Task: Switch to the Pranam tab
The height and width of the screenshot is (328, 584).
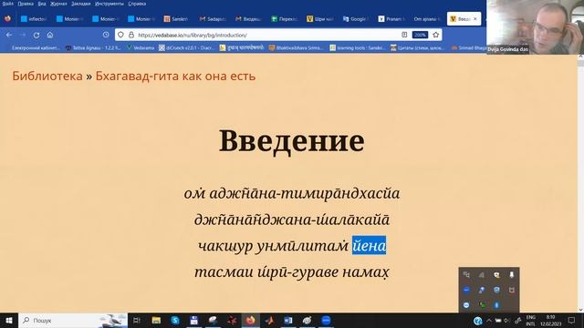Action: [x=391, y=18]
